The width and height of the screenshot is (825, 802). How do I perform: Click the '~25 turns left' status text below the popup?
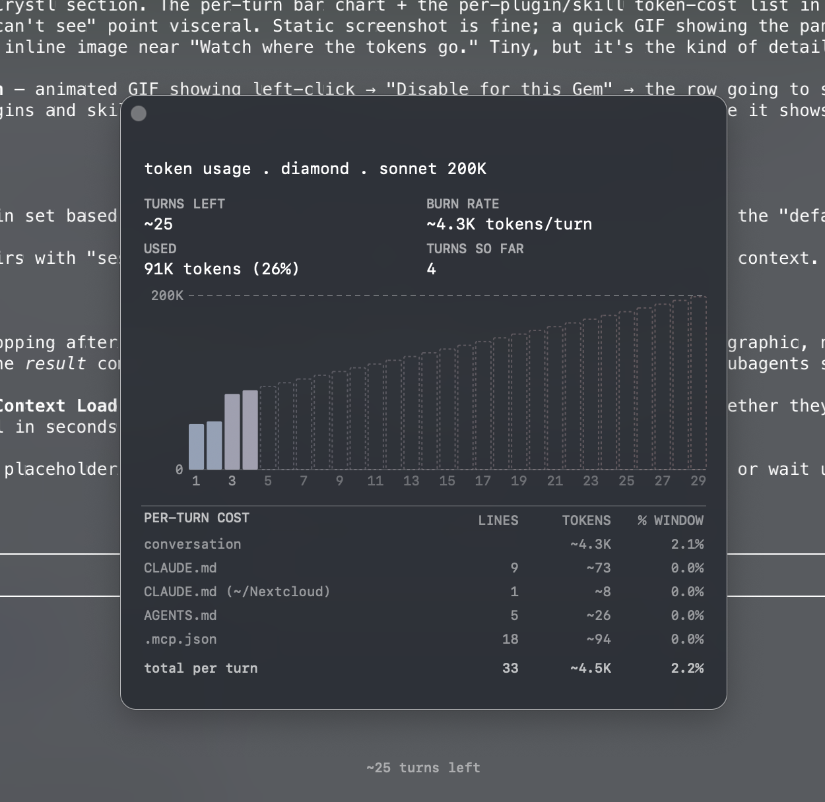pos(424,768)
